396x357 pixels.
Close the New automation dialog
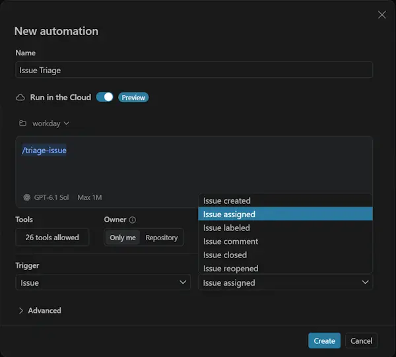(382, 15)
